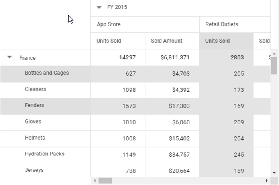The width and height of the screenshot is (279, 185).
Task: Select the App Store column header
Action: [x=109, y=24]
